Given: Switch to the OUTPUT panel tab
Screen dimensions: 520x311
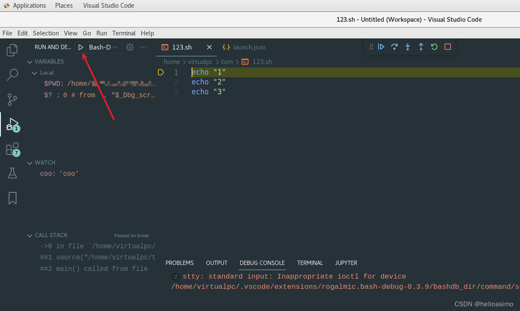Looking at the screenshot, I should click(x=217, y=263).
